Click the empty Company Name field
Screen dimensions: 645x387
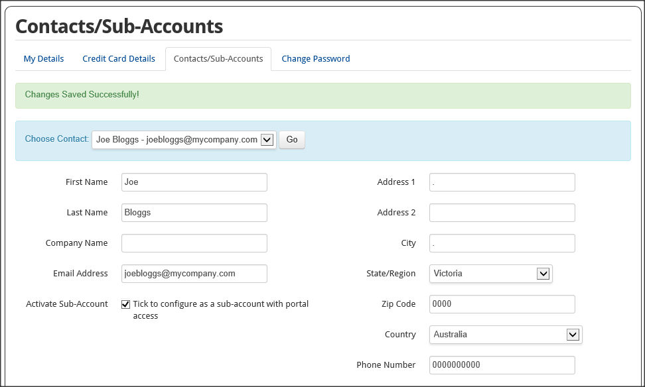point(194,243)
